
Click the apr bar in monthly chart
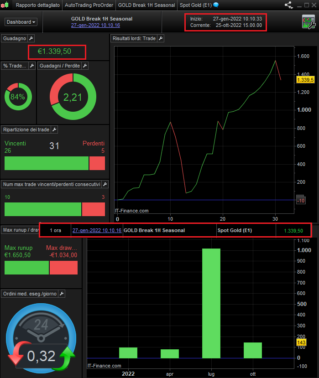(x=170, y=354)
